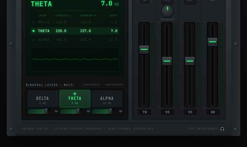Click the 110.0 carrier value in DELTA row
247x147 pixels.
(x=61, y=22)
